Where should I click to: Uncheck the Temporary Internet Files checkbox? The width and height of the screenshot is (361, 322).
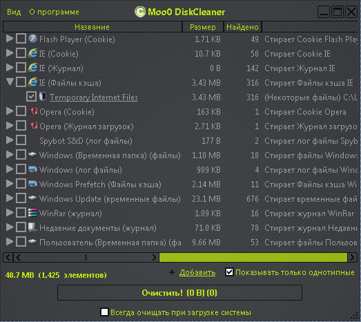coord(31,97)
